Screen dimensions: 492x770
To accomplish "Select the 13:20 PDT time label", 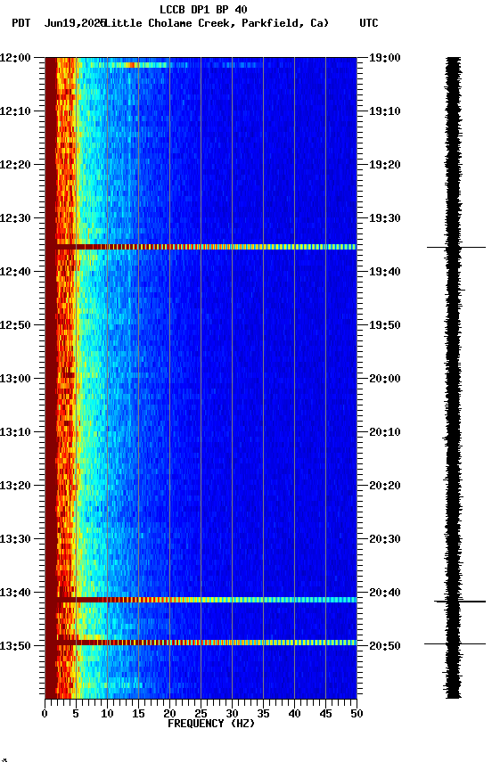I will [15, 486].
